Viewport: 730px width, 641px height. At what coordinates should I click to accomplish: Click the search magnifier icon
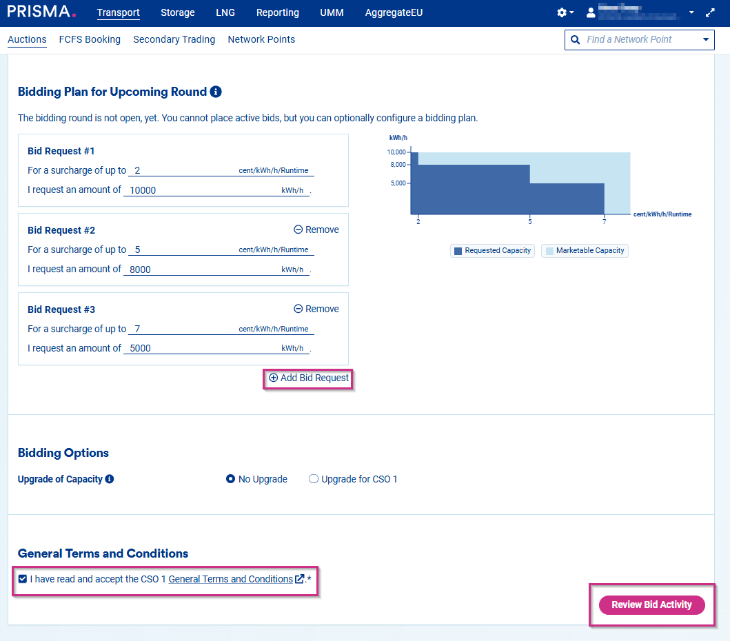576,40
